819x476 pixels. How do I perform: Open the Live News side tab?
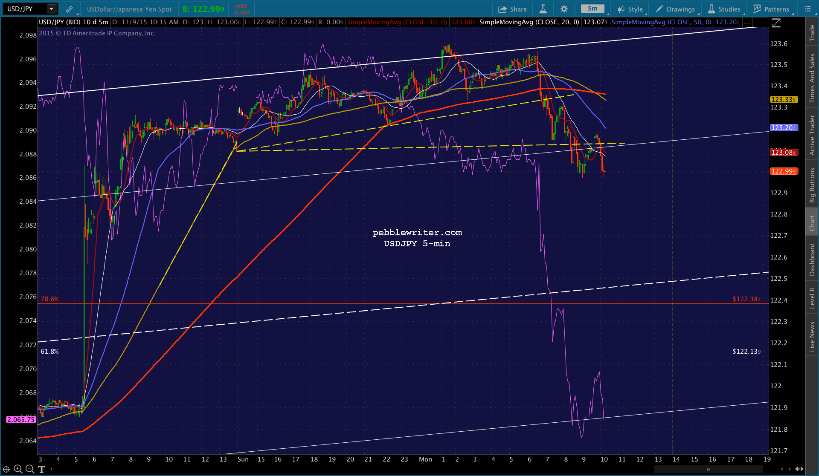812,336
